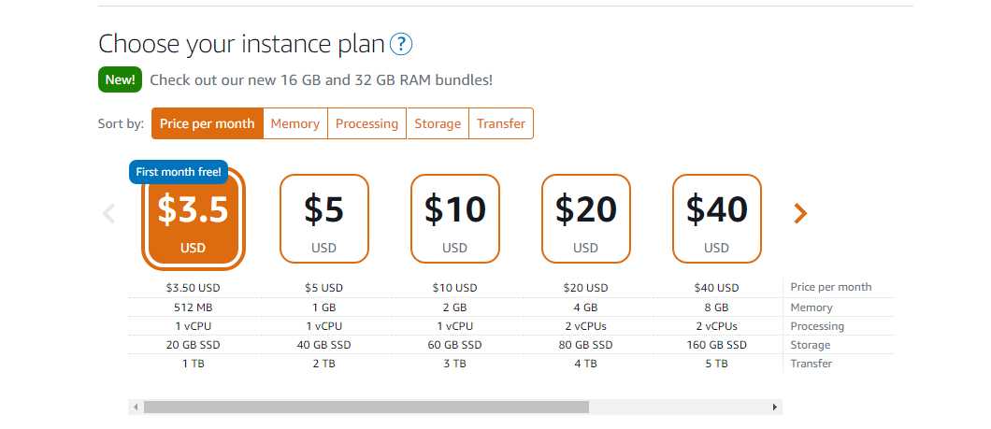Select the $5 USD instance plan
This screenshot has height=429, width=991.
tap(324, 220)
